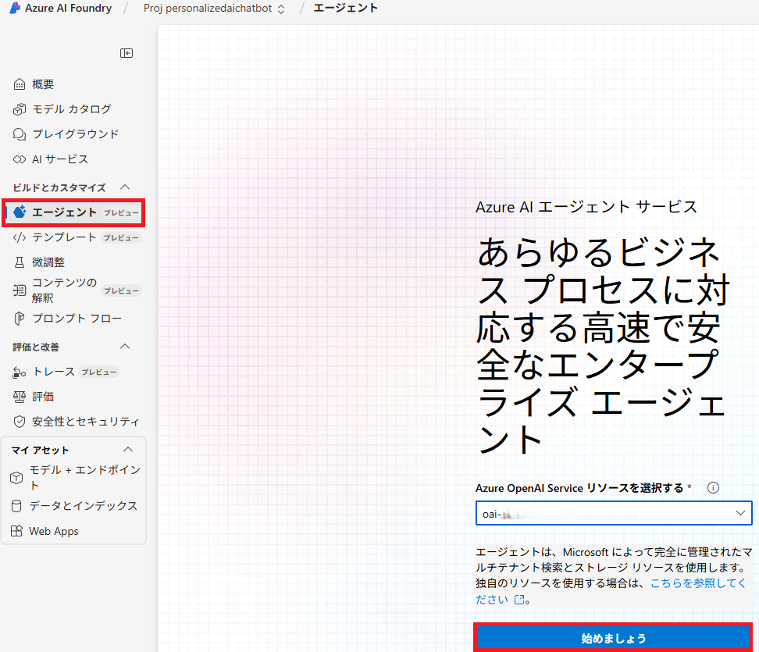This screenshot has width=759, height=652.
Task: Click the プレビュー badge next to エージェント
Action: [x=121, y=212]
